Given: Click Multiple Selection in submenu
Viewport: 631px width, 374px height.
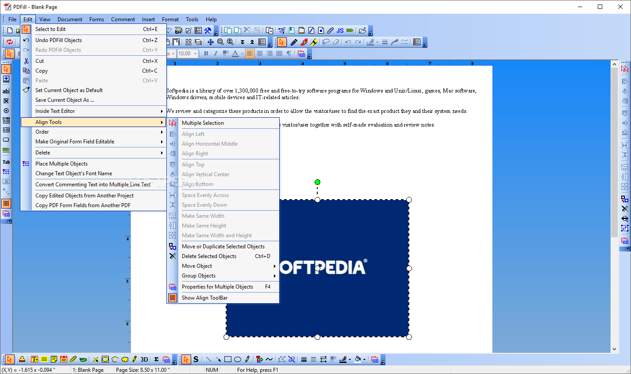Looking at the screenshot, I should pyautogui.click(x=223, y=123).
